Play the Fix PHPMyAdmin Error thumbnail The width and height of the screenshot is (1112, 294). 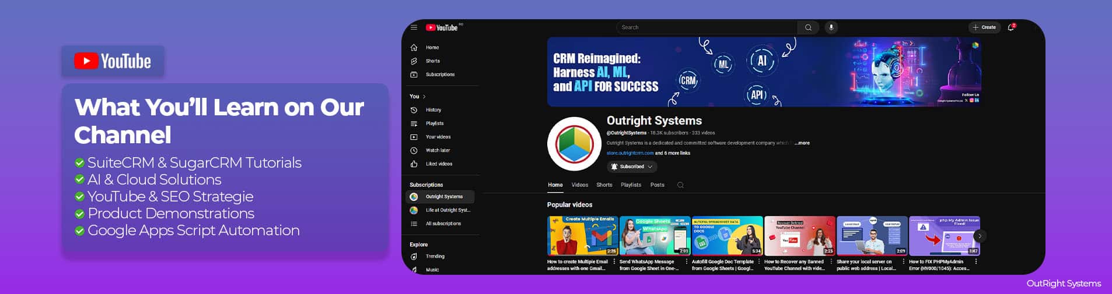click(x=944, y=236)
